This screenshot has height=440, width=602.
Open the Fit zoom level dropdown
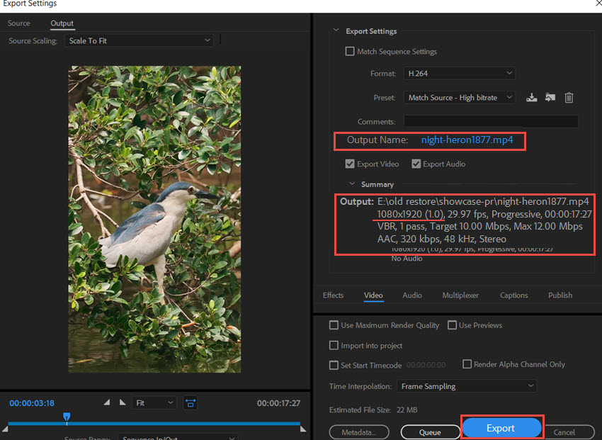click(x=154, y=402)
